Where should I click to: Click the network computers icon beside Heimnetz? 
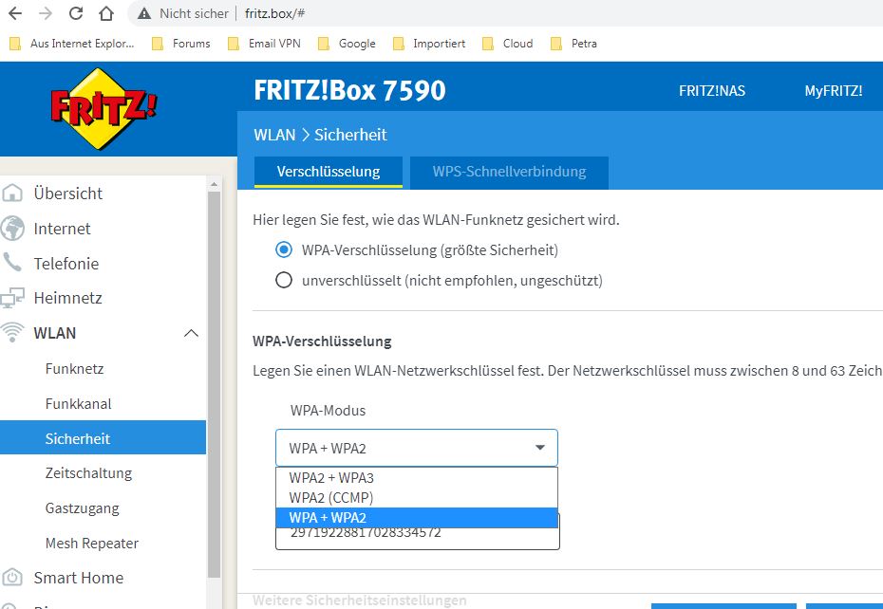pyautogui.click(x=11, y=298)
